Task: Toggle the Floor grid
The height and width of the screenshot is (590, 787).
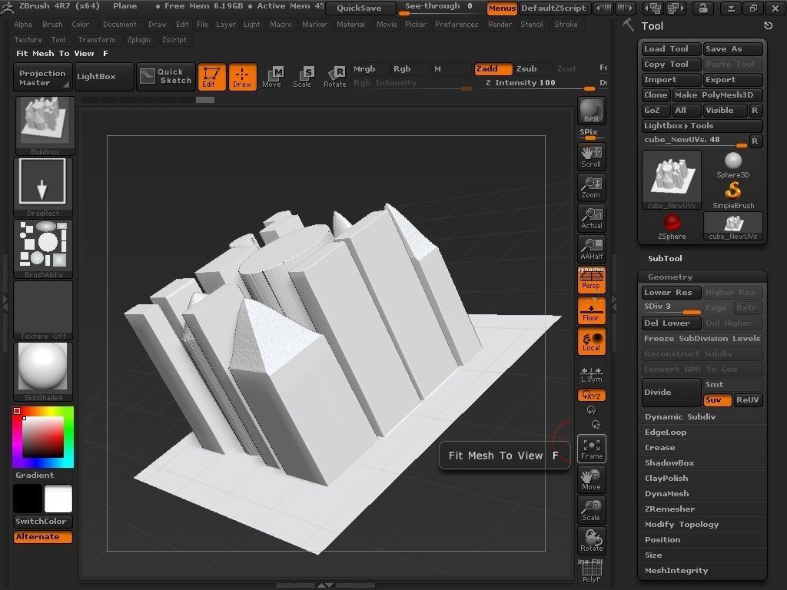Action: tap(591, 310)
